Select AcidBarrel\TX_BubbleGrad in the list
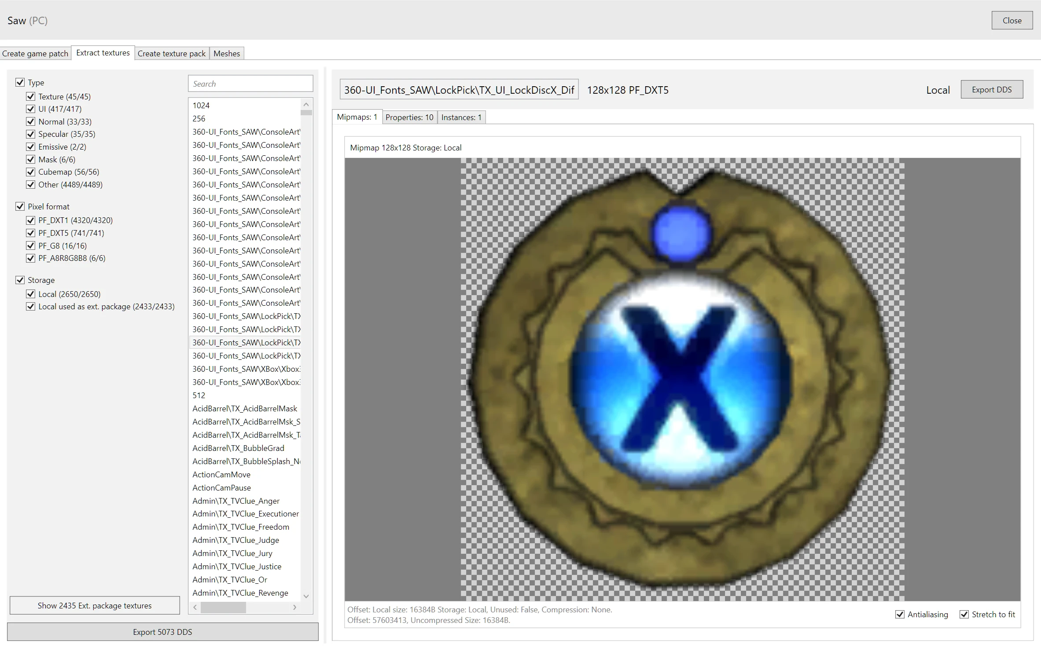The height and width of the screenshot is (648, 1041). tap(238, 448)
